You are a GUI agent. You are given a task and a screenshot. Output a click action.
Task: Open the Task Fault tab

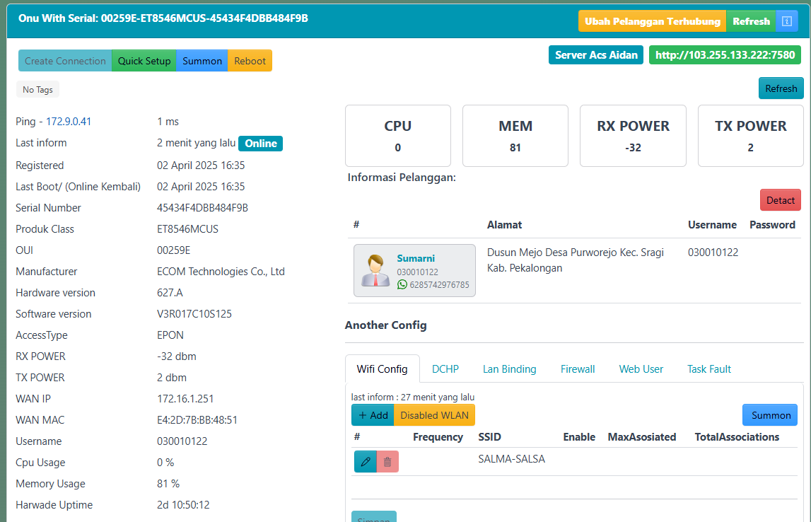tap(708, 369)
